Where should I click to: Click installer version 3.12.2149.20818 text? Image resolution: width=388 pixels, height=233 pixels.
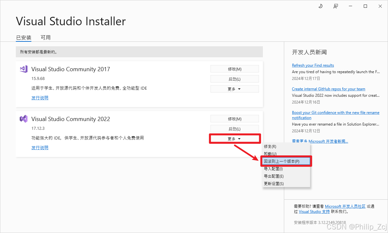coord(320,223)
